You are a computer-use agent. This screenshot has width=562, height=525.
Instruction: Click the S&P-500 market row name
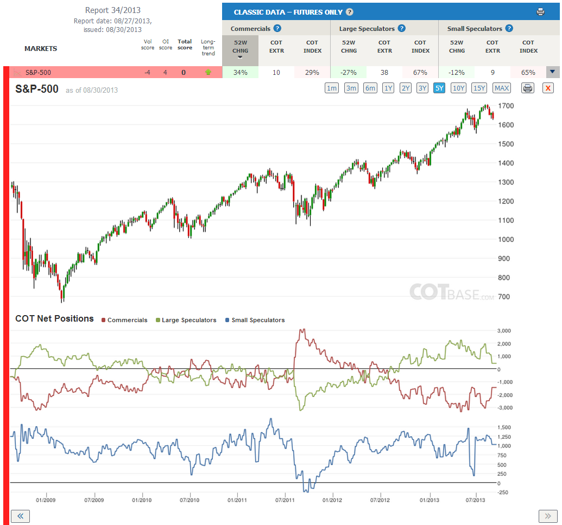pos(38,73)
